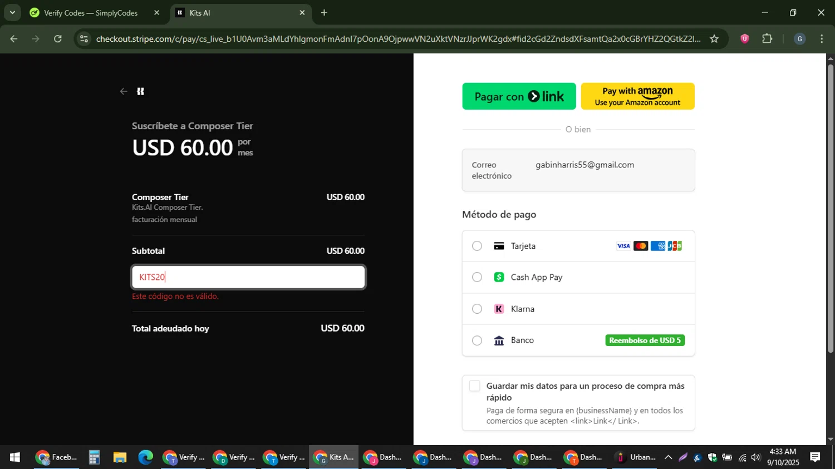Open Chrome's three-dot menu
835x469 pixels.
pyautogui.click(x=822, y=38)
